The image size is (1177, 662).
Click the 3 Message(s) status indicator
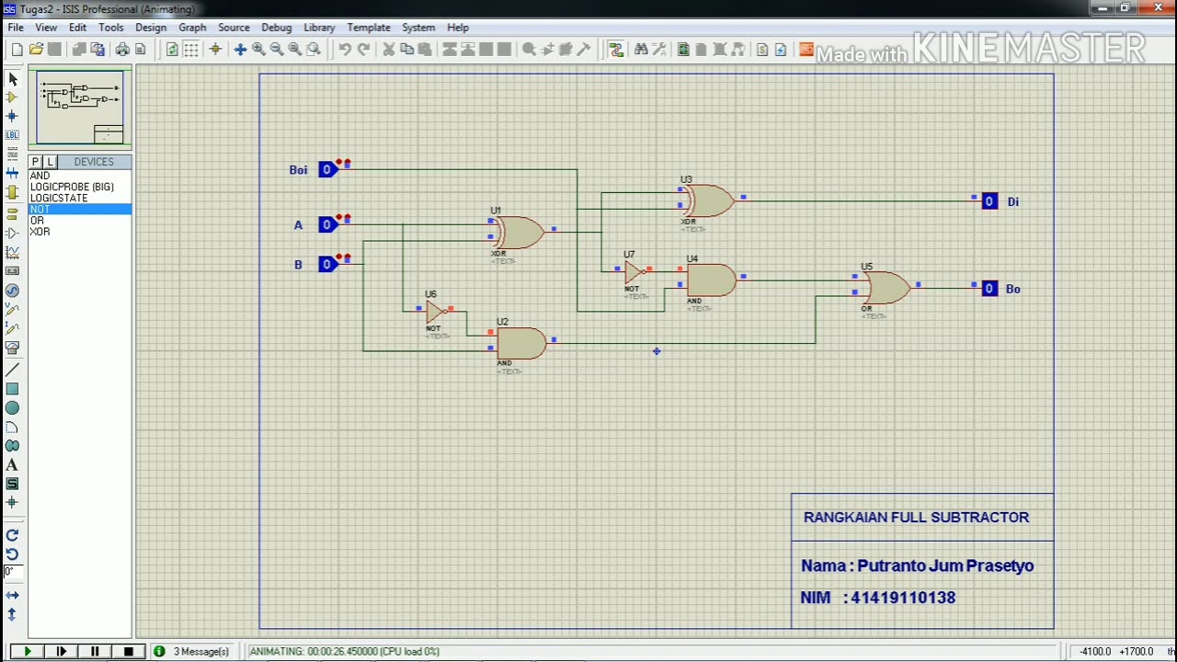click(192, 651)
